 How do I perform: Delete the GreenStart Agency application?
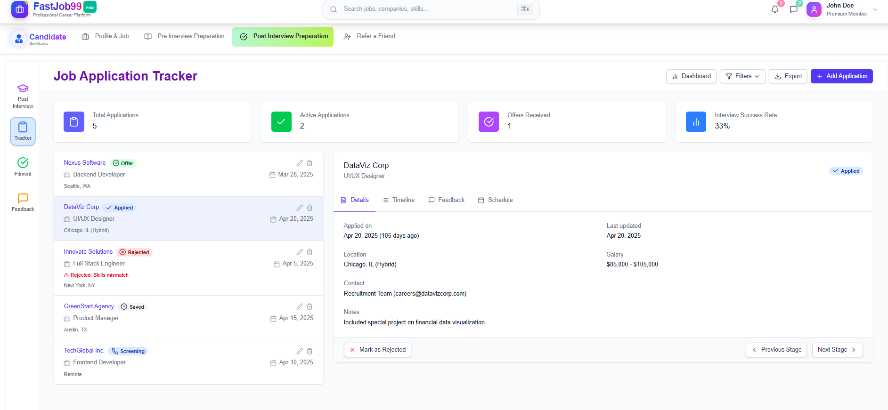tap(310, 306)
